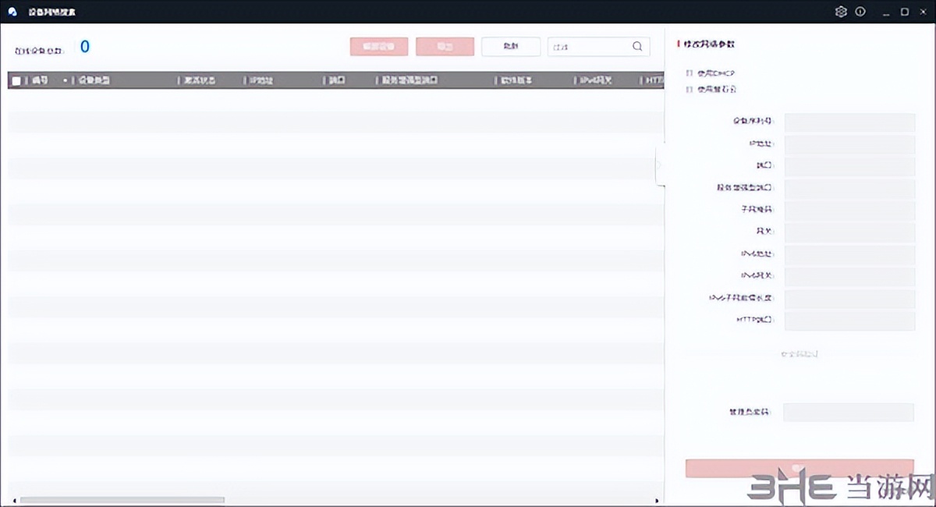Enable the 使用DHCP checkbox
Viewport: 936px width, 507px height.
[x=690, y=73]
